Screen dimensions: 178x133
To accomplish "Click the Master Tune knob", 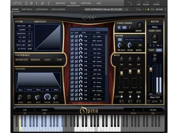I will tap(155, 37).
